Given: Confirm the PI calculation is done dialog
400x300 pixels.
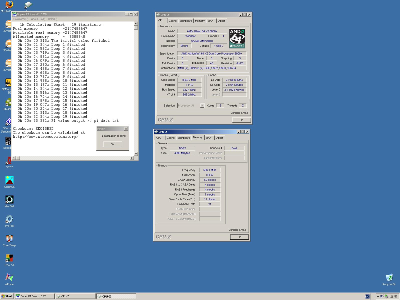Looking at the screenshot, I should point(112,144).
